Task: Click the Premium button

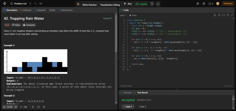Action: tap(228, 4)
